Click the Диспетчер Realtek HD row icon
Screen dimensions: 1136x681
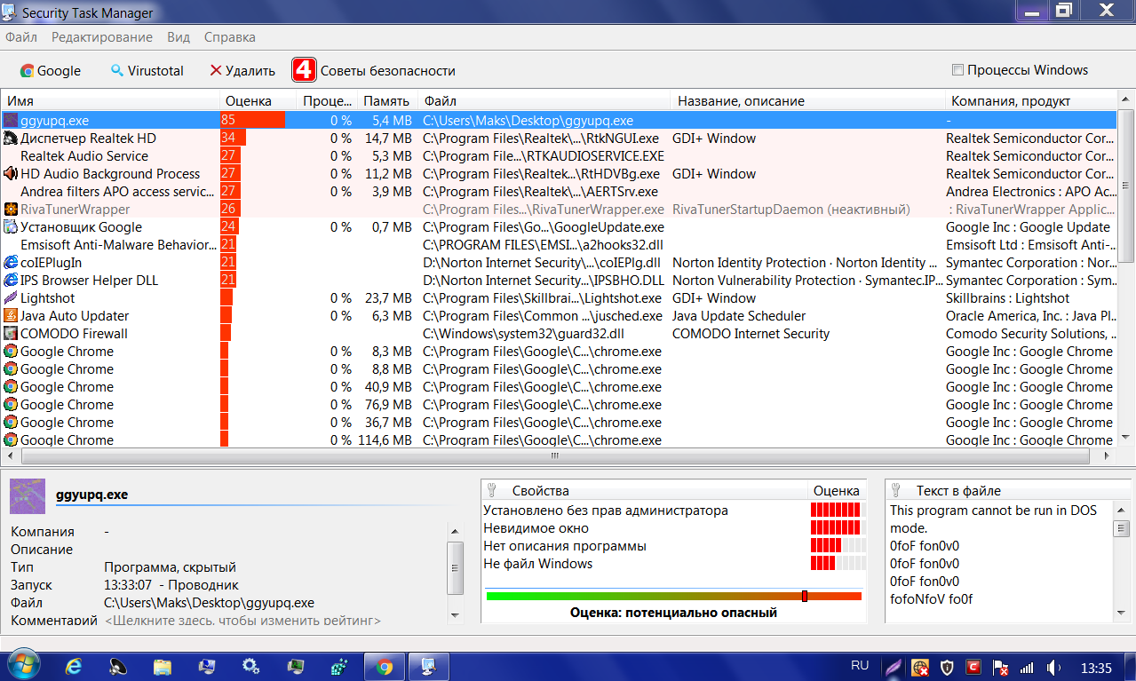[x=11, y=138]
